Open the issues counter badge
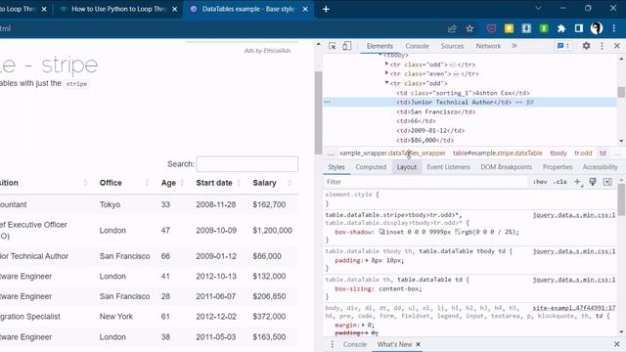Viewport: 626px width, 352px height. (x=563, y=46)
